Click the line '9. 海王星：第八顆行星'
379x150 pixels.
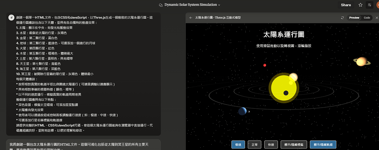click(x=38, y=69)
